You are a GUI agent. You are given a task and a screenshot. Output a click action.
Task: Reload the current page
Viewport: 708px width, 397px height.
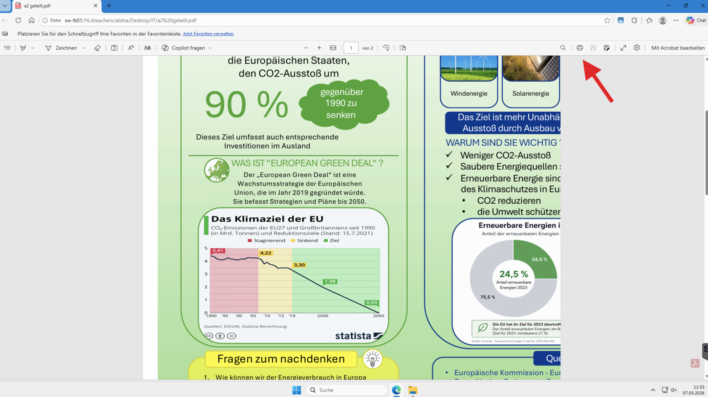point(18,20)
